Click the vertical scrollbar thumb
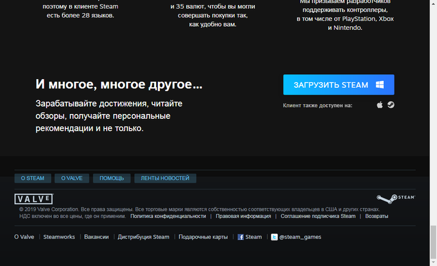Image resolution: width=437 pixels, height=266 pixels. coord(433,242)
